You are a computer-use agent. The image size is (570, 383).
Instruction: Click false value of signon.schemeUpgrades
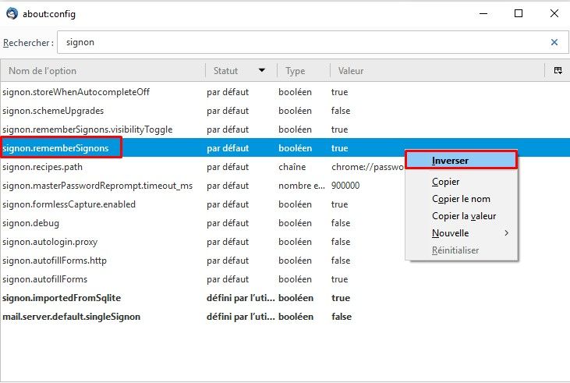click(341, 111)
